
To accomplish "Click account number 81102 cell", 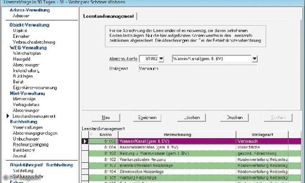I will [104, 160].
